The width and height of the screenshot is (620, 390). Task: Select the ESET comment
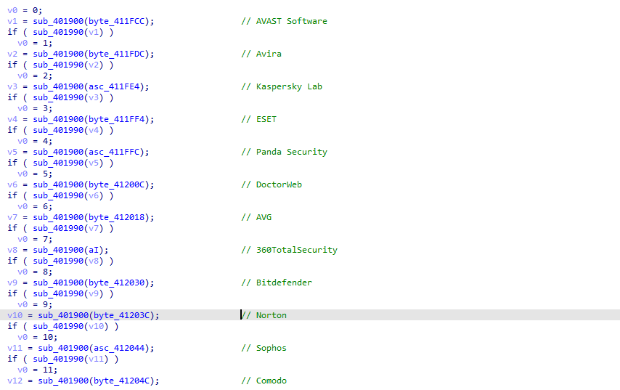[x=258, y=119]
